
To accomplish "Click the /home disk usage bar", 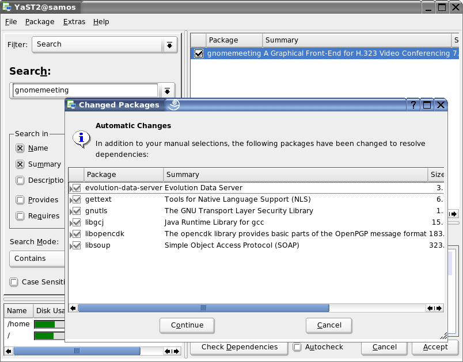I will 50,324.
